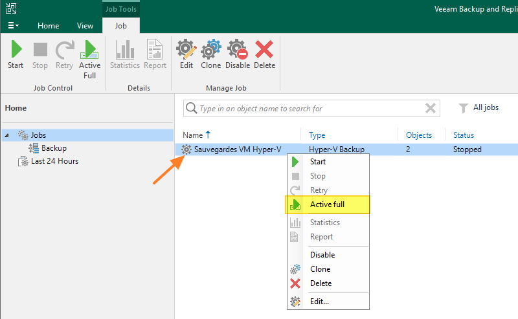Screen dimensions: 518x319
Task: Choose Delete in the context menu
Action: click(328, 283)
